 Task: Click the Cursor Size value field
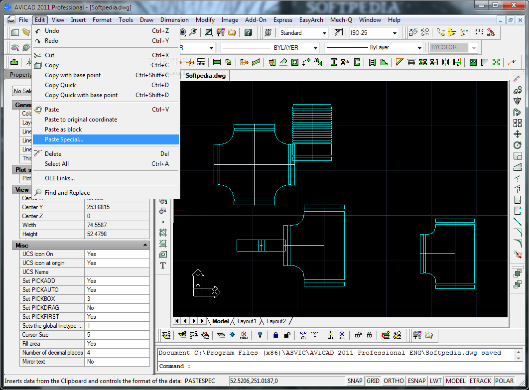coord(117,335)
